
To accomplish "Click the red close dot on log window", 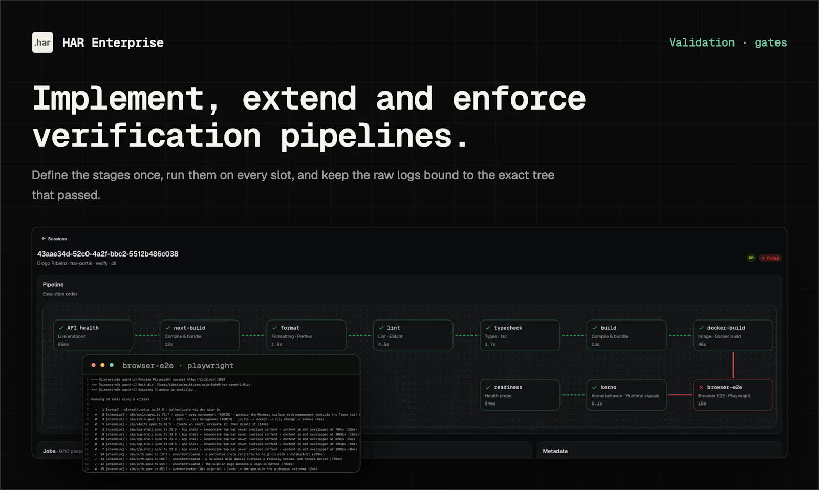I will [x=93, y=365].
